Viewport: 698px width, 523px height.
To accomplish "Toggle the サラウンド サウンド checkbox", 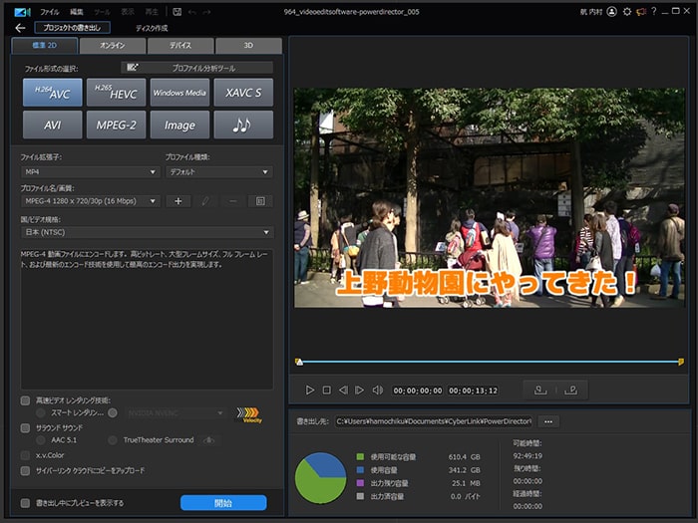I will [x=26, y=427].
